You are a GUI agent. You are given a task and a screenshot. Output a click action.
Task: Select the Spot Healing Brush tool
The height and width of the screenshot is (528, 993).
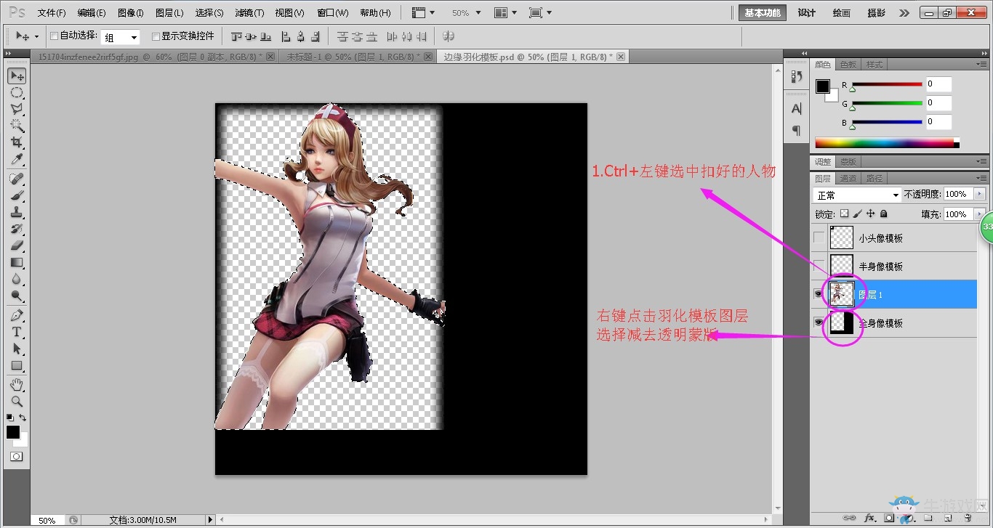(16, 179)
